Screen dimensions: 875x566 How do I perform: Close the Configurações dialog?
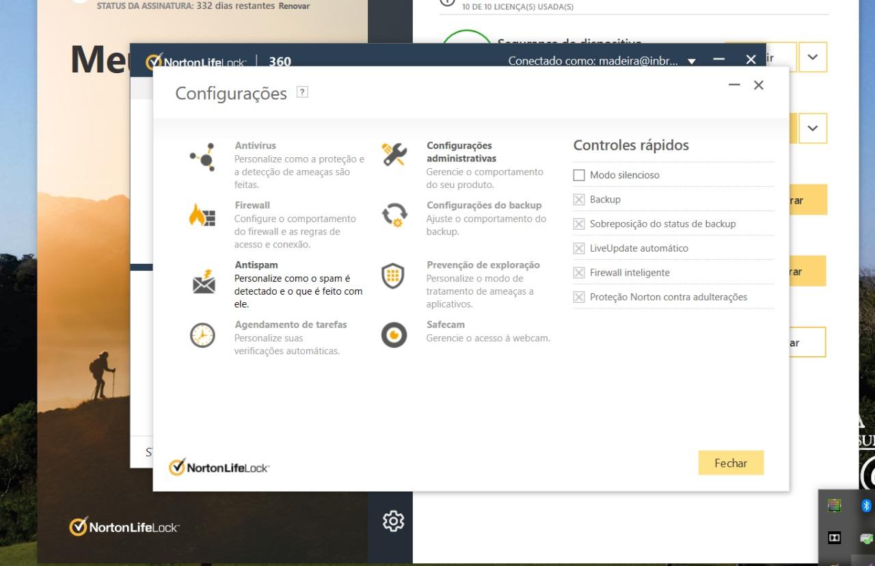click(758, 85)
